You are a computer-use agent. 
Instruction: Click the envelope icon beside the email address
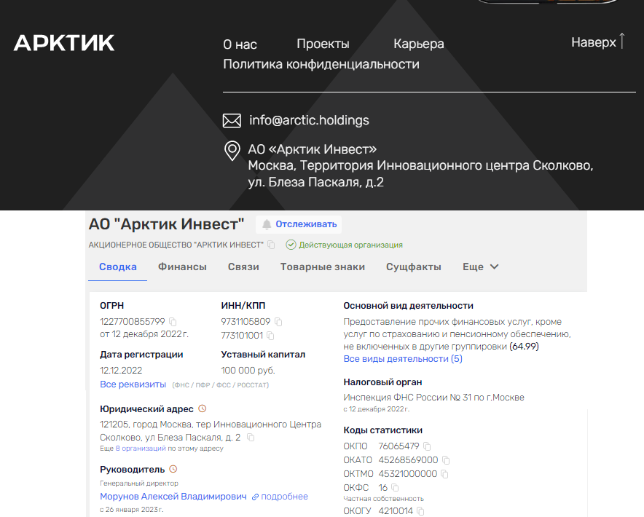pyautogui.click(x=232, y=120)
